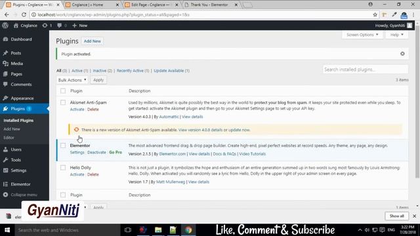This screenshot has height=236, width=420.
Task: Filter plugins by Active
Action: (79, 71)
